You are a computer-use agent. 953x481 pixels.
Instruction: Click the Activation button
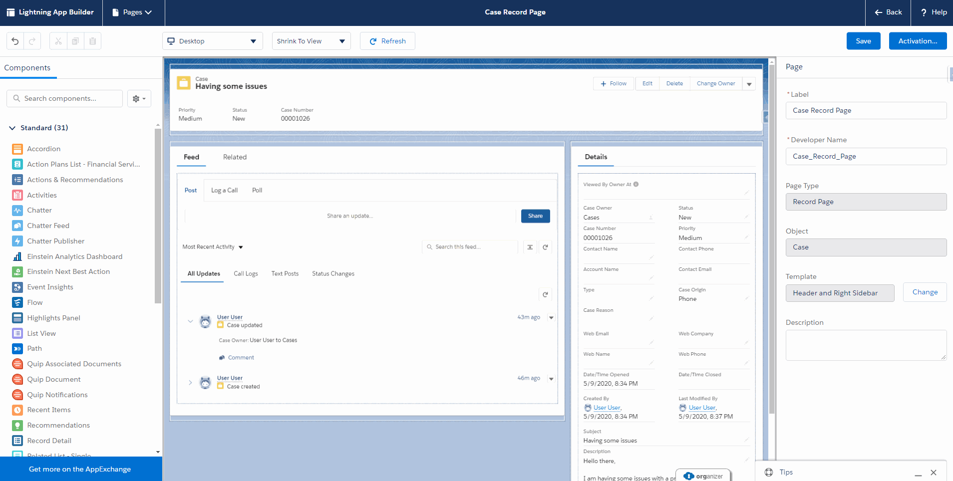(918, 41)
